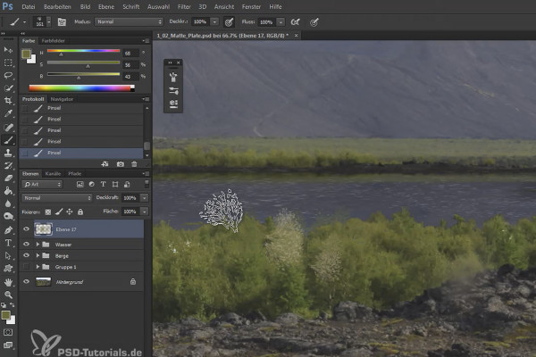Select the Paint Bucket tool
This screenshot has width=536, height=357.
(8, 191)
